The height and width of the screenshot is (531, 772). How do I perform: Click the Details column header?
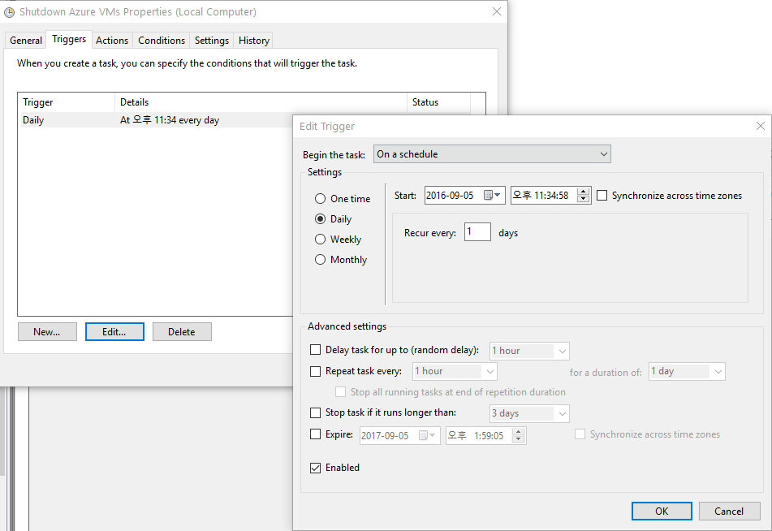click(261, 102)
